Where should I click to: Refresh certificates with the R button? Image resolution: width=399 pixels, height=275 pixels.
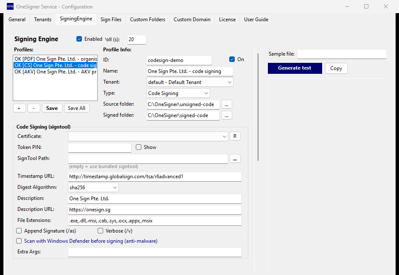pyautogui.click(x=235, y=136)
